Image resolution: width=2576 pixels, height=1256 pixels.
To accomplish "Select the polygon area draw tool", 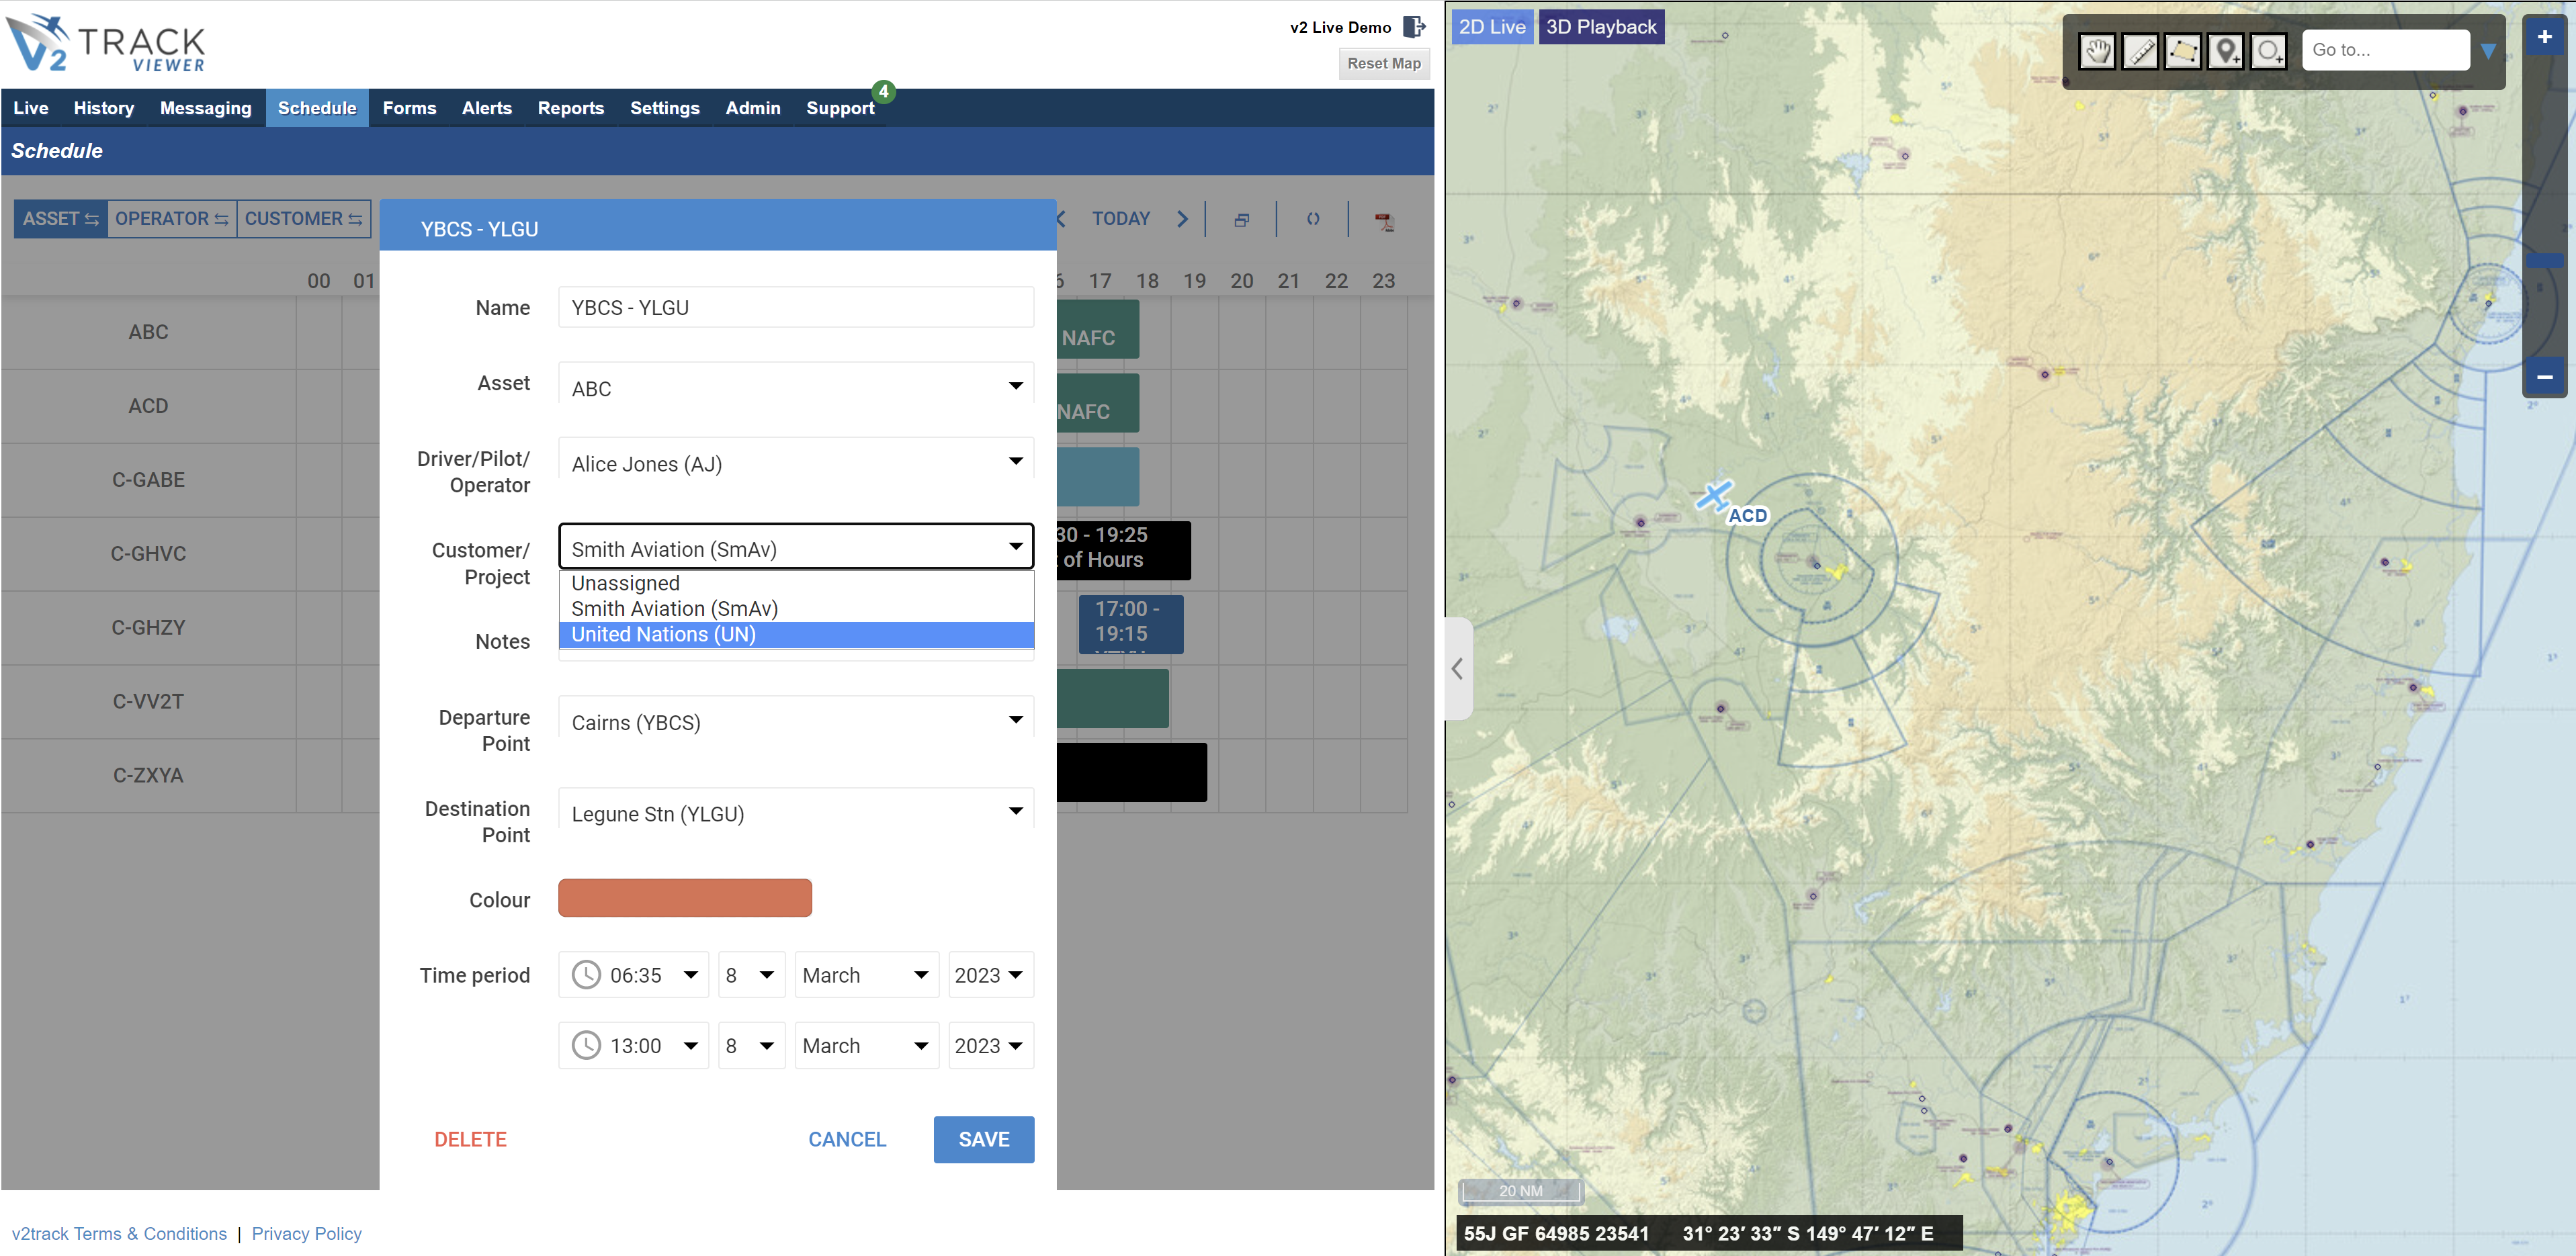I will 2182,50.
